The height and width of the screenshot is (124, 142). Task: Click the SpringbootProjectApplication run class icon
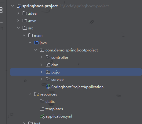pos(48,87)
